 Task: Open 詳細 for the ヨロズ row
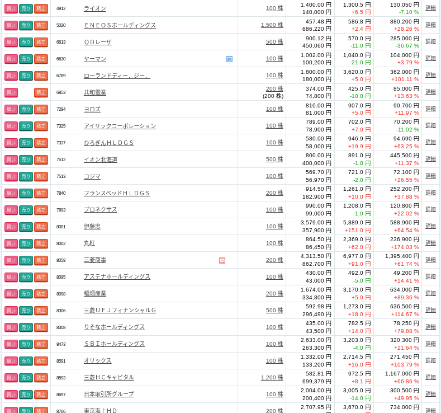[x=430, y=109]
